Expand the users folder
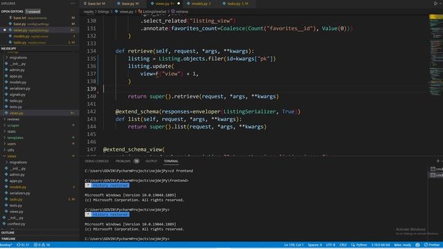This screenshot has width=443, height=249. pyautogui.click(x=12, y=144)
